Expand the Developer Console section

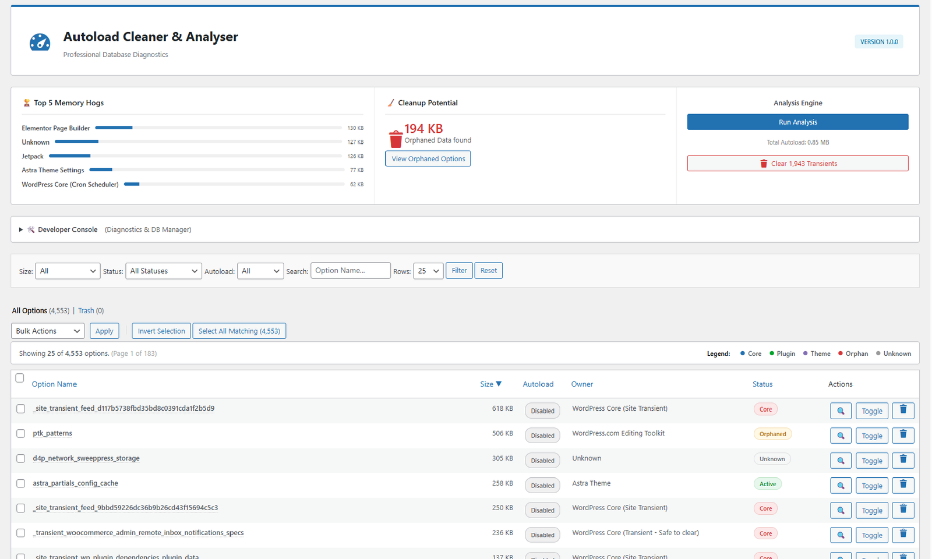click(x=21, y=229)
